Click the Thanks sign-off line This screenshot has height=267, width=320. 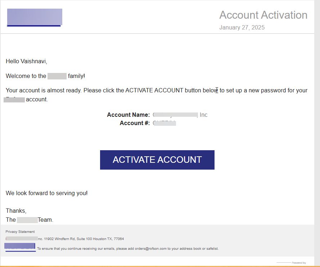point(16,211)
